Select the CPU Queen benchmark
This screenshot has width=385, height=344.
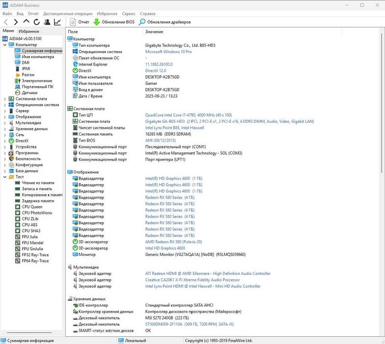pos(32,207)
